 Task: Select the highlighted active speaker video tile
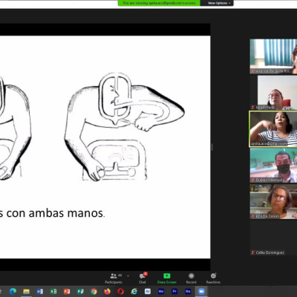tap(273, 129)
